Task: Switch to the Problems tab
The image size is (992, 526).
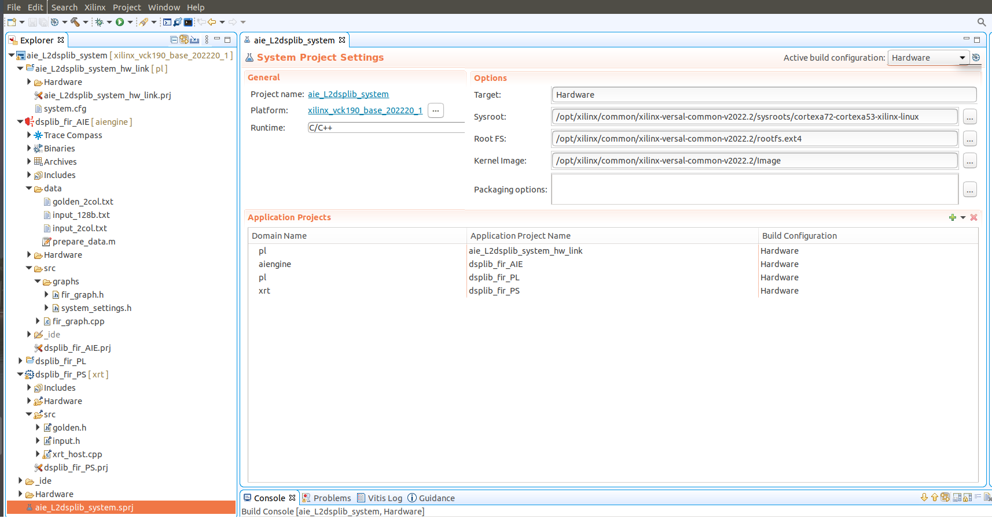Action: (x=327, y=498)
